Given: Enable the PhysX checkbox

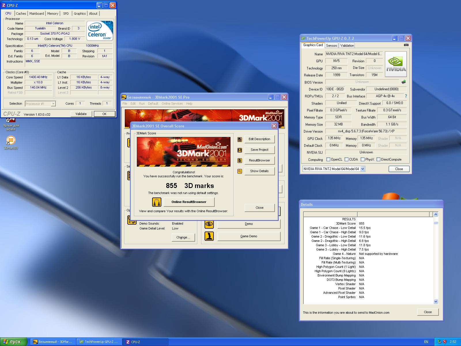Looking at the screenshot, I should (x=362, y=159).
